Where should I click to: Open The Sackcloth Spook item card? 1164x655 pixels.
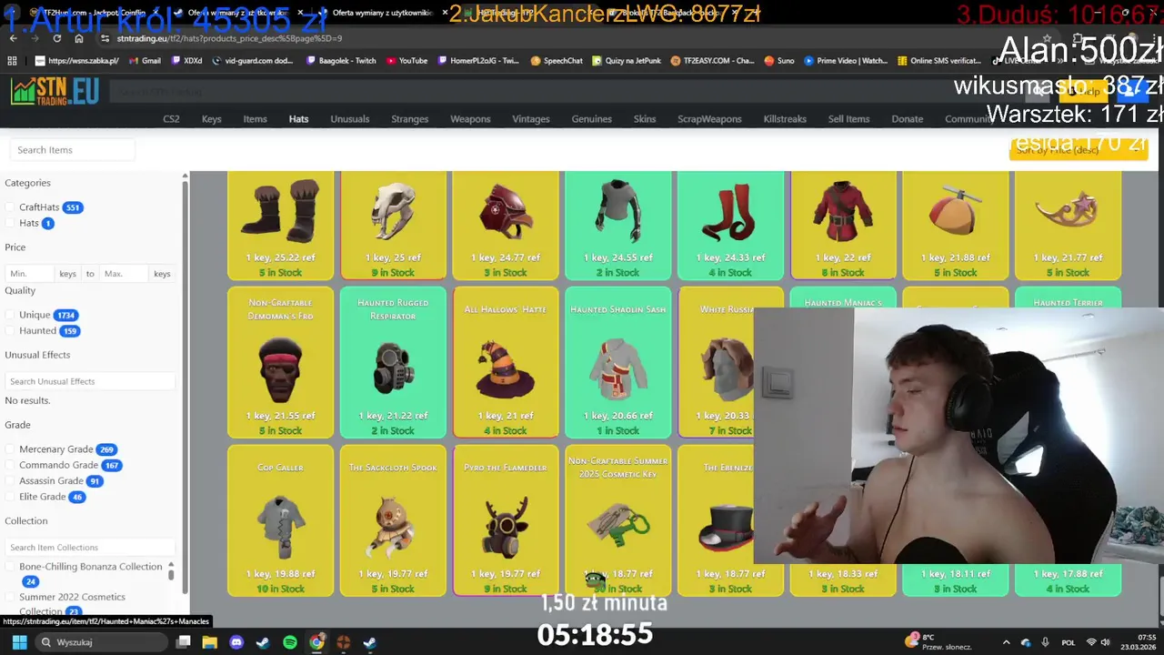pos(393,520)
